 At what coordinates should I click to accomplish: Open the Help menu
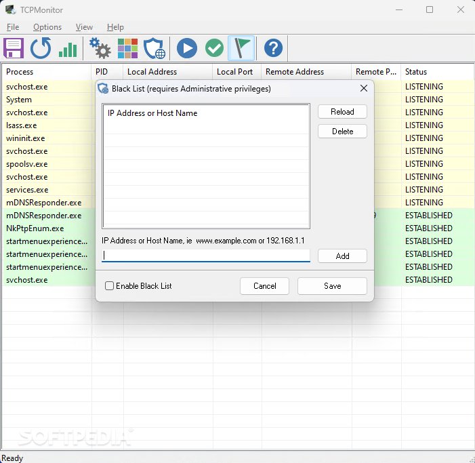point(115,27)
